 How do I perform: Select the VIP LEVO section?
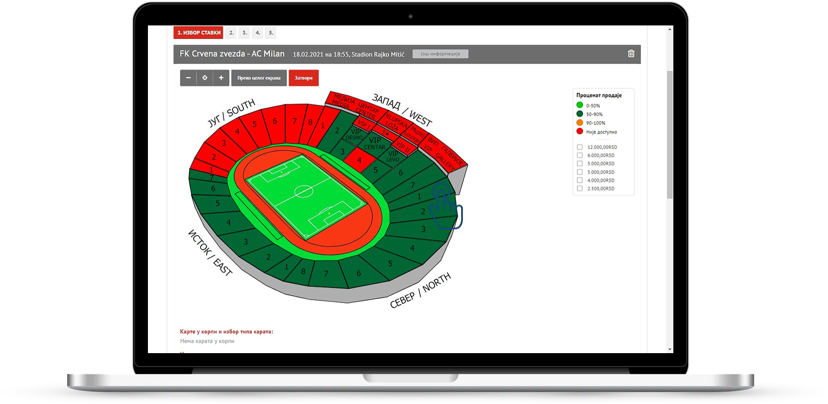pyautogui.click(x=393, y=156)
